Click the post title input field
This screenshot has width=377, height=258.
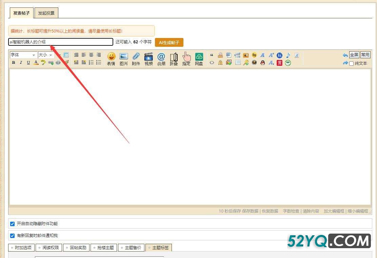(61, 42)
